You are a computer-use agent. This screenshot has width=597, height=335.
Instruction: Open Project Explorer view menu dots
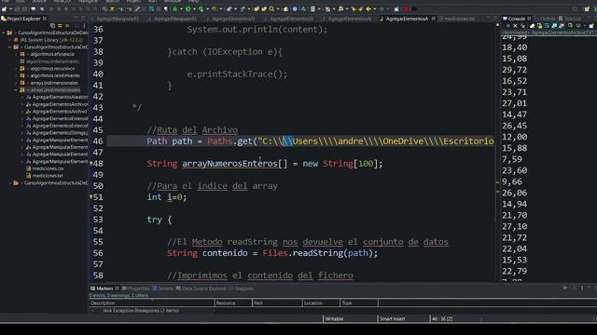[84, 26]
